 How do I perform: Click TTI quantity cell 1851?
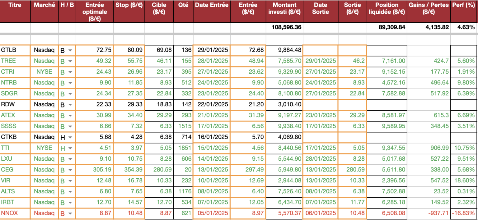point(183,148)
